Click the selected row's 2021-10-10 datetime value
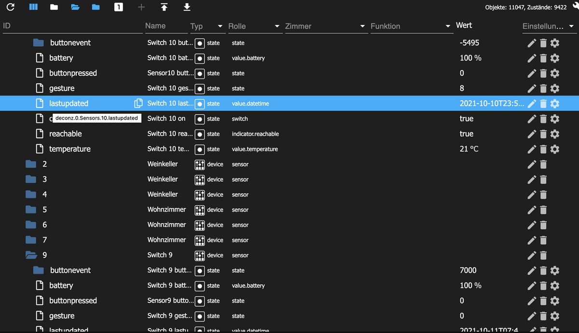 pos(491,104)
